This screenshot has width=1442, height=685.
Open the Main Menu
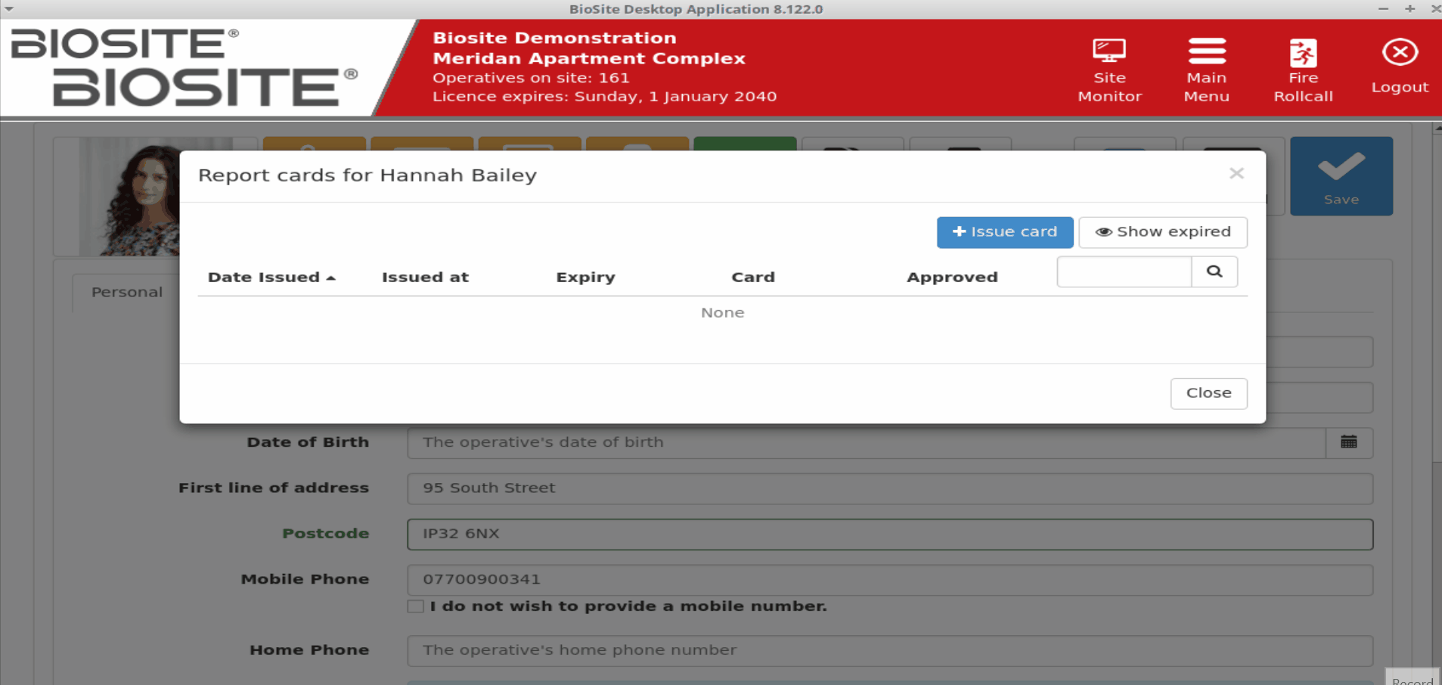pyautogui.click(x=1206, y=70)
